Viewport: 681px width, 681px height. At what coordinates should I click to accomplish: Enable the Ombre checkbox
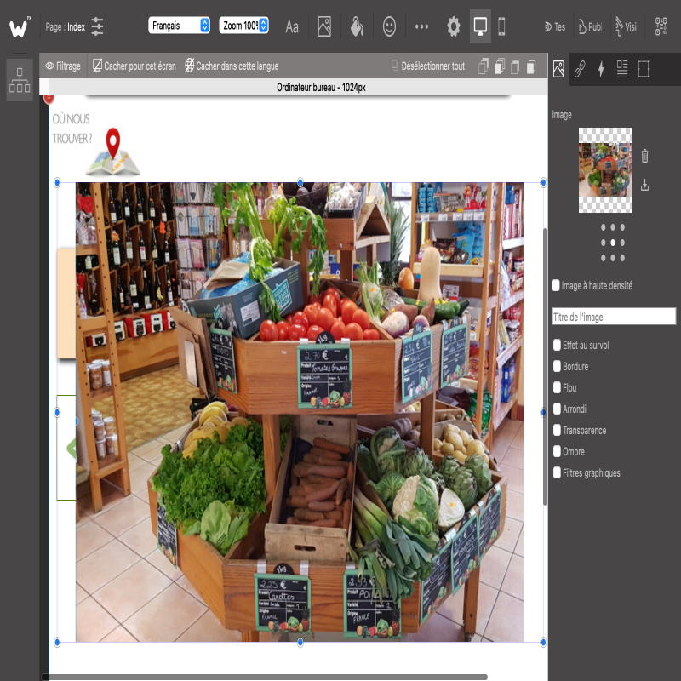pos(557,452)
